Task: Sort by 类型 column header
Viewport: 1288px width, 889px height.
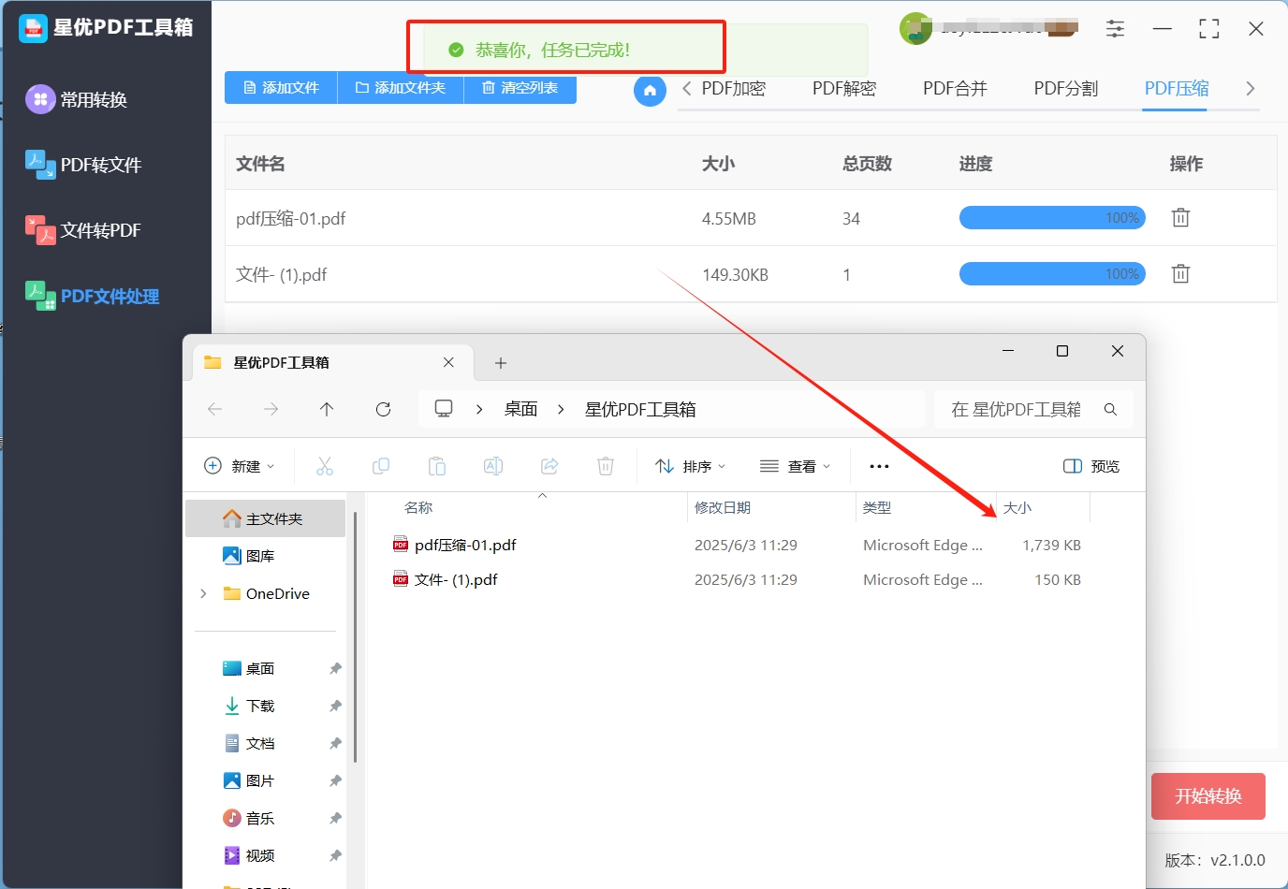Action: pyautogui.click(x=877, y=507)
